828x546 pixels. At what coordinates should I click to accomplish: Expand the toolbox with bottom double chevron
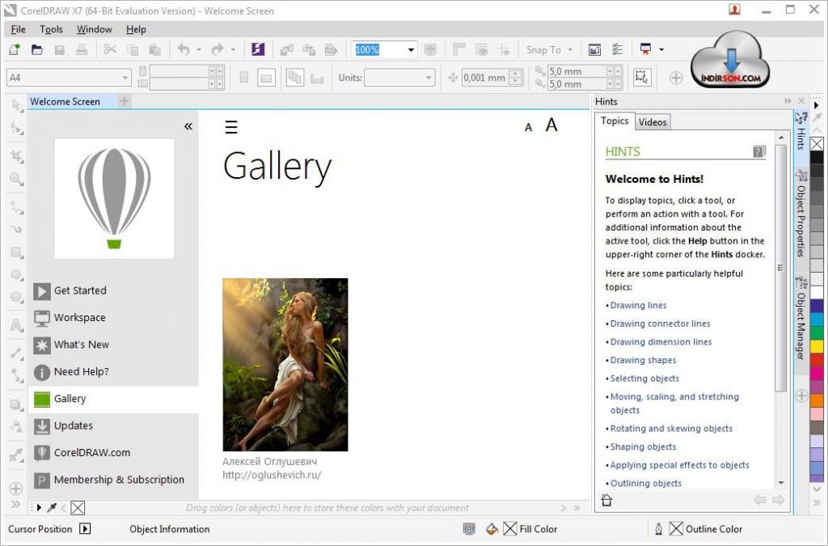(16, 504)
